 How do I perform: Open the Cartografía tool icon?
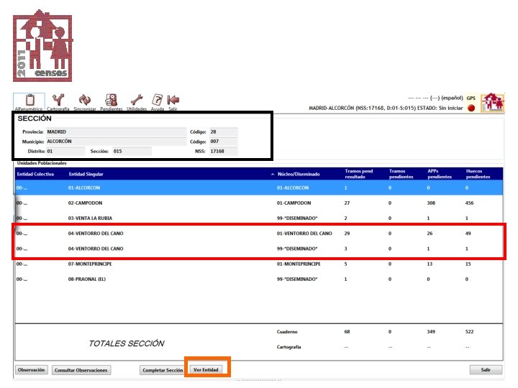tap(58, 102)
